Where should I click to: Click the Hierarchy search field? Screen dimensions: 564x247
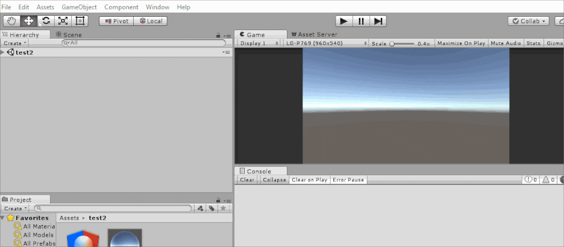(145, 43)
